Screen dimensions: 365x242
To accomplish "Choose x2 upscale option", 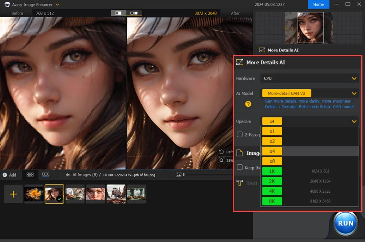I will coord(272,141).
